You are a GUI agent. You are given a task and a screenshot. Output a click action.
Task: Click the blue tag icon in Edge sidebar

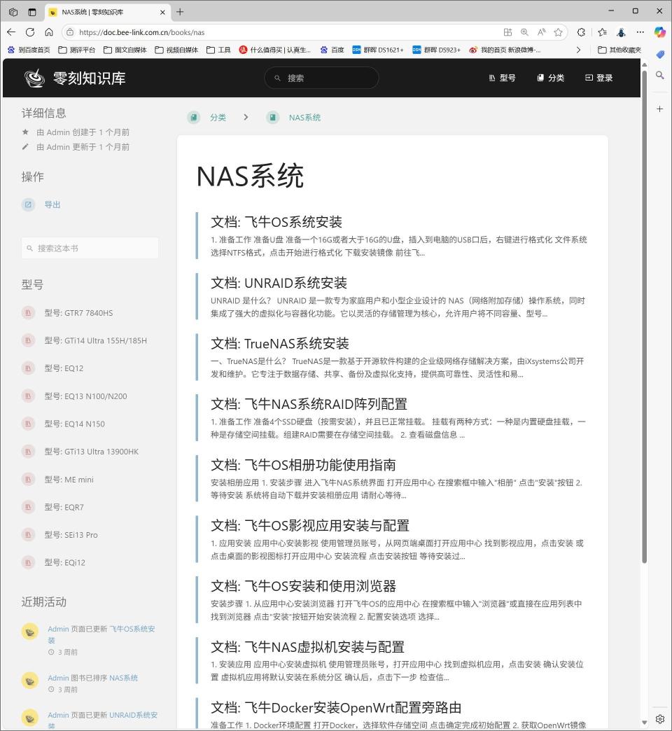click(x=660, y=55)
